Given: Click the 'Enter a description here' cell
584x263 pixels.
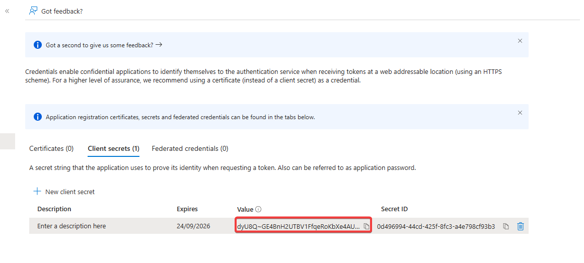Looking at the screenshot, I should pyautogui.click(x=71, y=226).
